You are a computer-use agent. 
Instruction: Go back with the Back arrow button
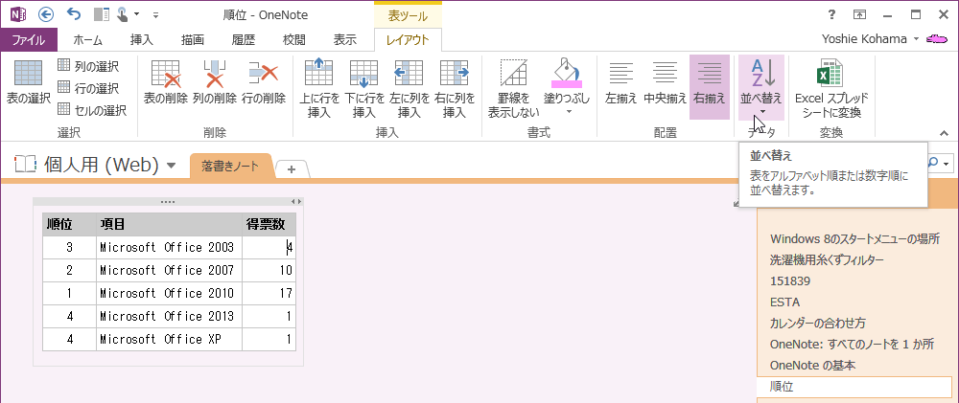click(46, 14)
